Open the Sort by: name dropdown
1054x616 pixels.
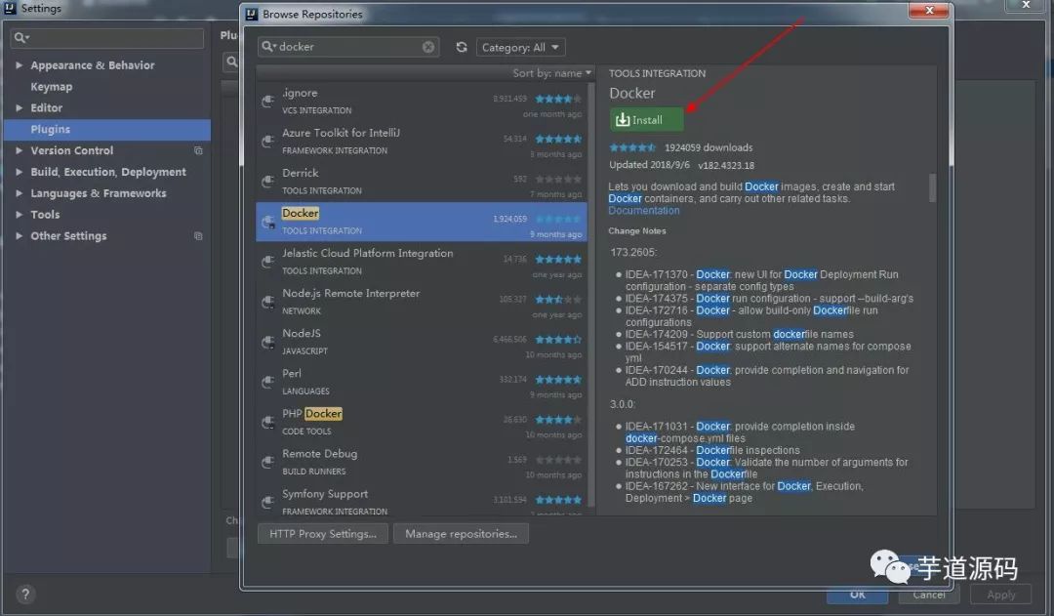551,73
